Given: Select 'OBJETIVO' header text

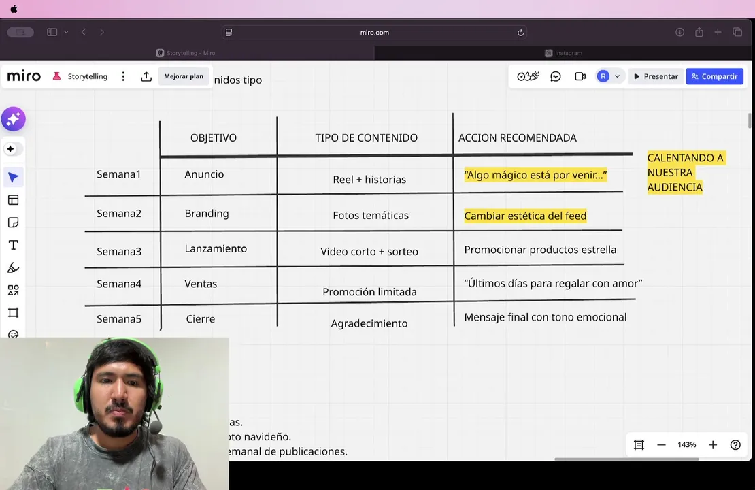Looking at the screenshot, I should [214, 137].
